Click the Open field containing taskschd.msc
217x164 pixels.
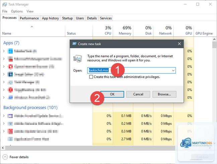pos(132,70)
